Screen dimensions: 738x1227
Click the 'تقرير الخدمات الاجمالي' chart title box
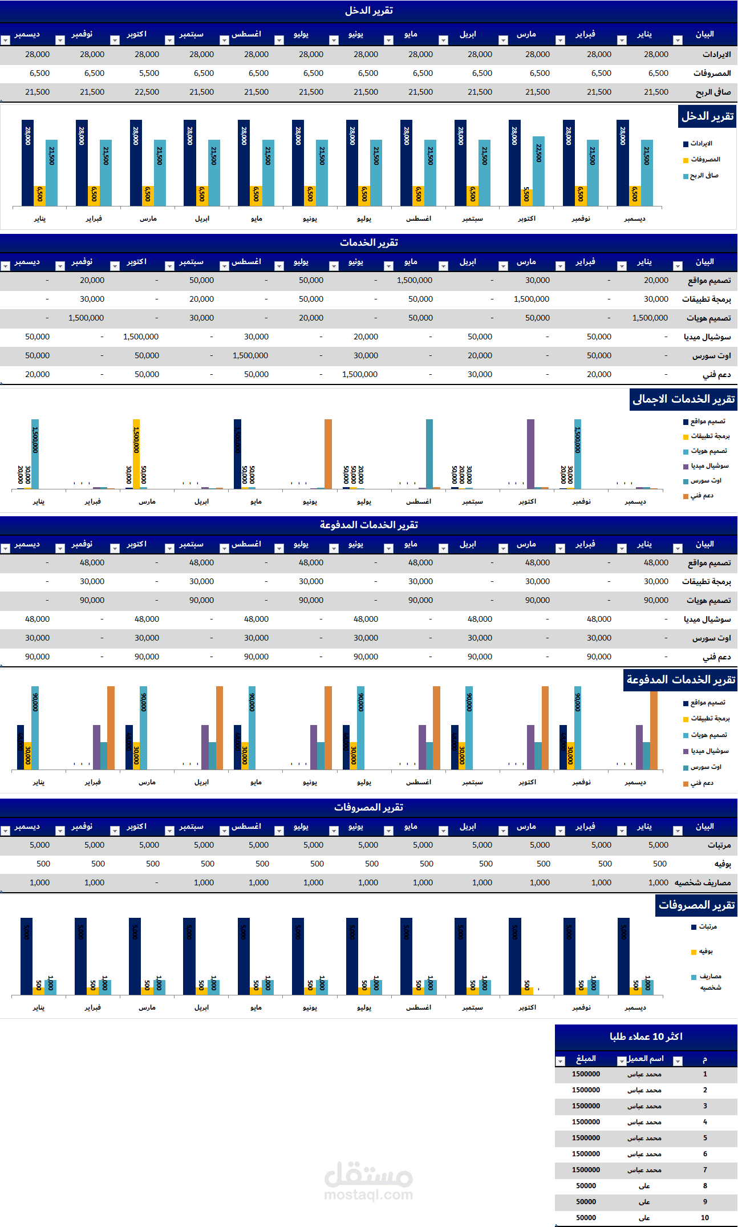tap(683, 399)
